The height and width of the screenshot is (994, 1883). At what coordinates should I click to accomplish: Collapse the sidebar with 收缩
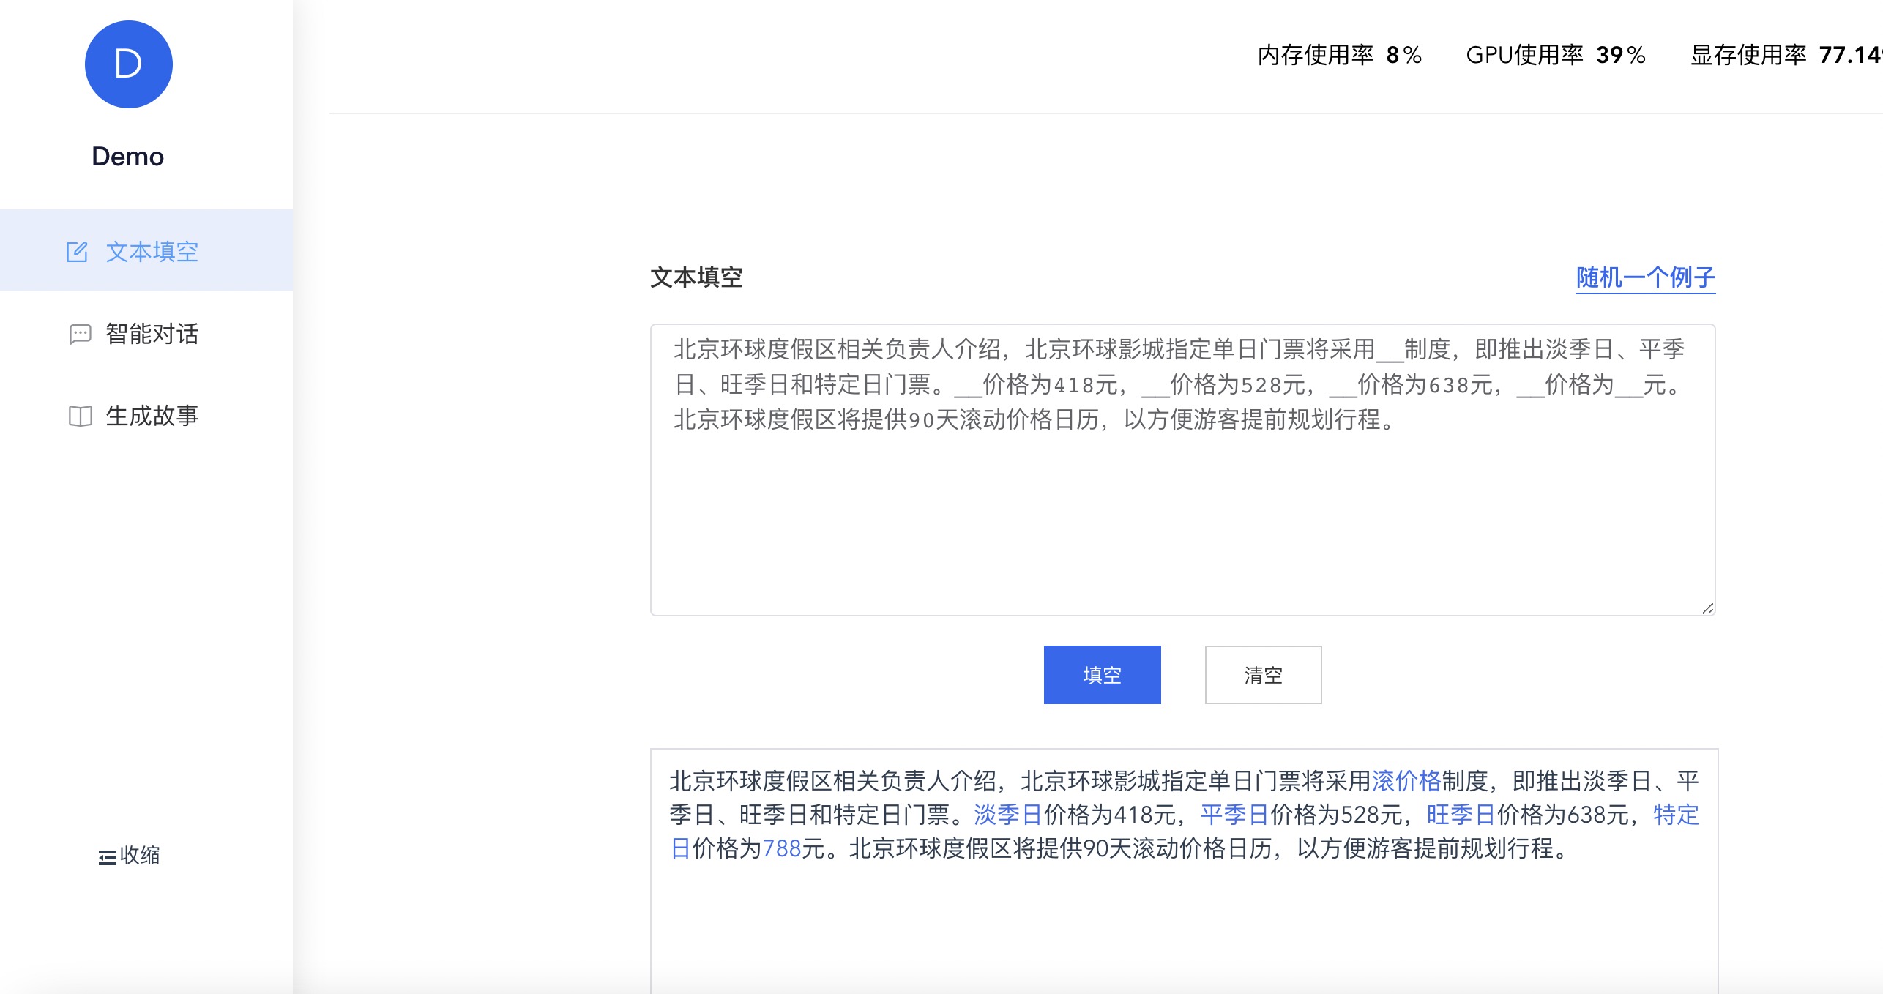pos(139,855)
